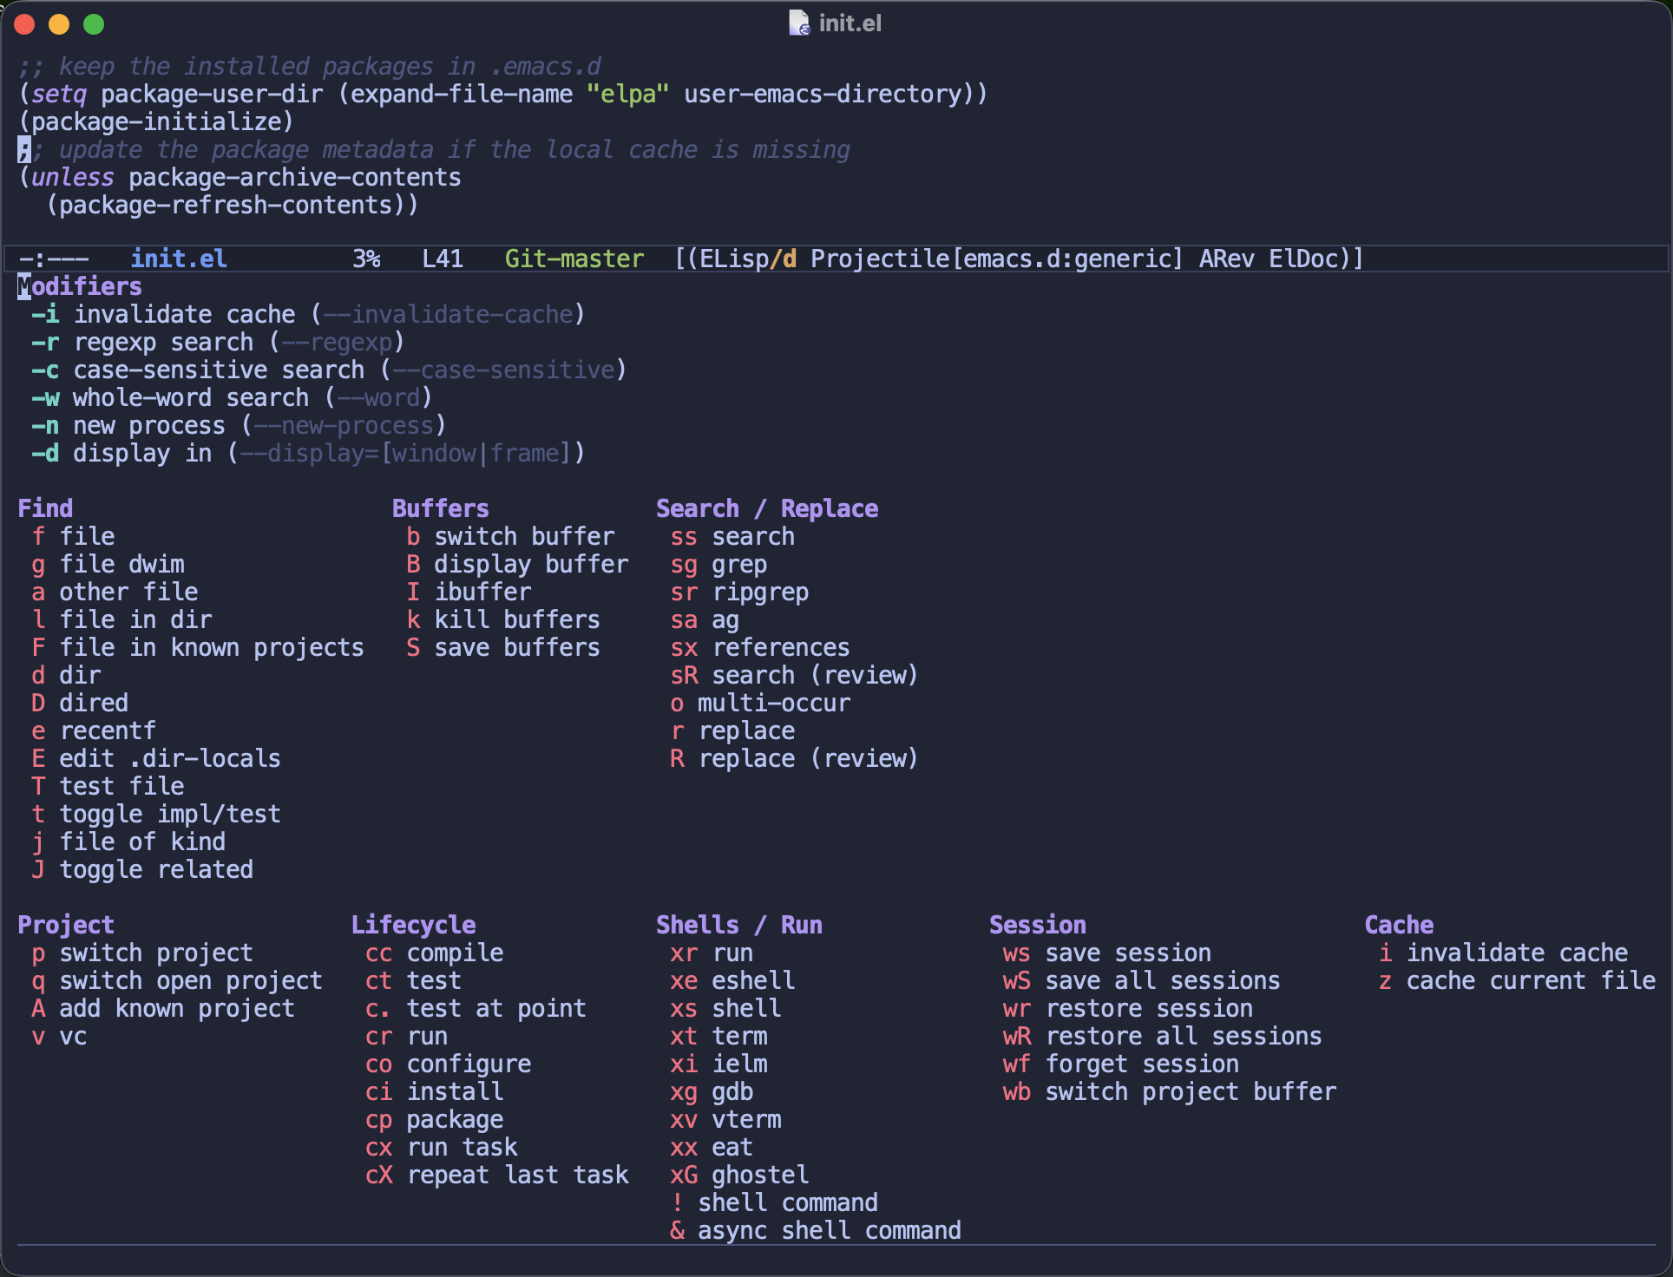Select 'xv vterm' command
Screen dimensions: 1673x1277
[725, 1119]
